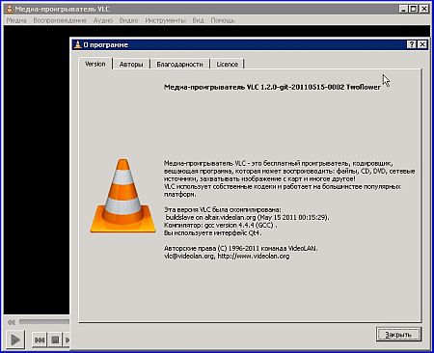Open the Инструменты menu
The width and height of the screenshot is (434, 353).
(x=165, y=20)
